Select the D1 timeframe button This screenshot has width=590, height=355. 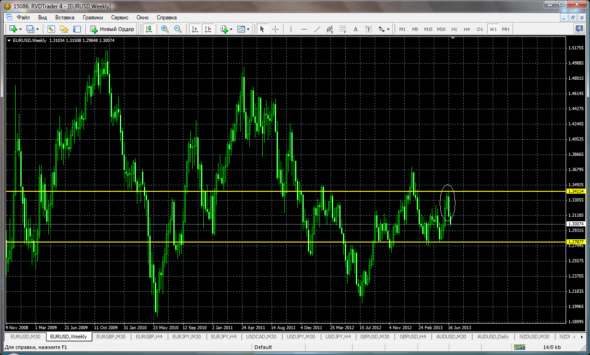click(x=480, y=29)
